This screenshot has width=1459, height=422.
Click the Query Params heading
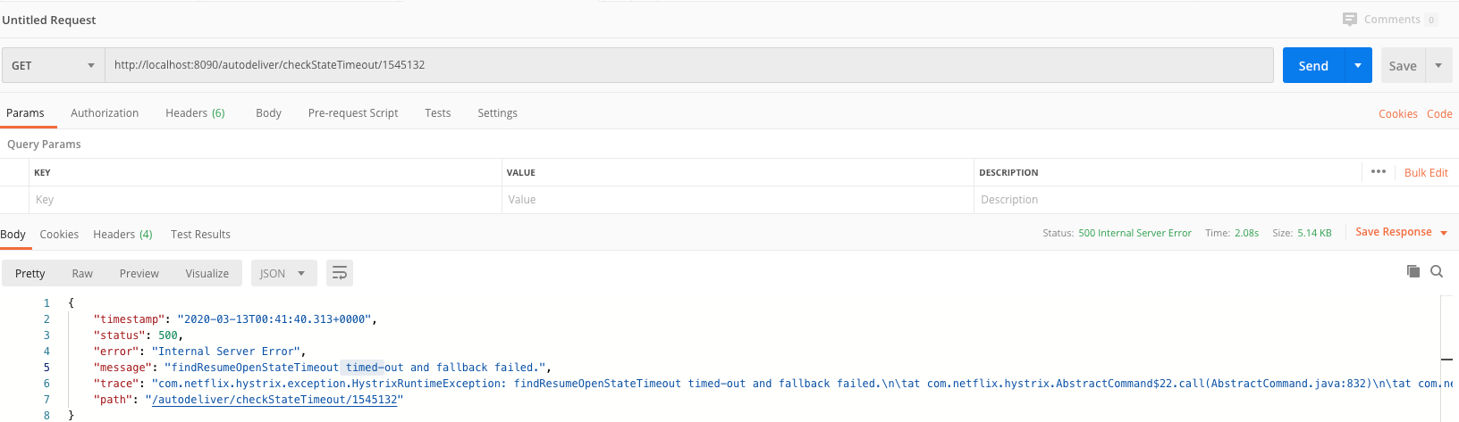44,144
